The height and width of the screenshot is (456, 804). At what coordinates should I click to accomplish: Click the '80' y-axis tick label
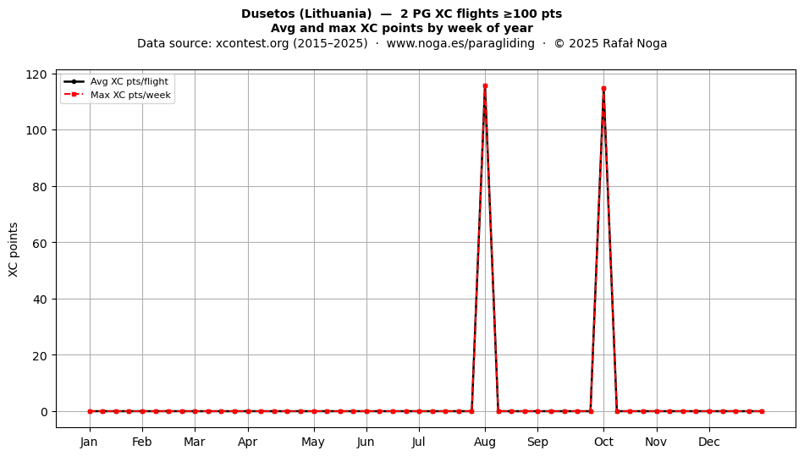point(40,187)
